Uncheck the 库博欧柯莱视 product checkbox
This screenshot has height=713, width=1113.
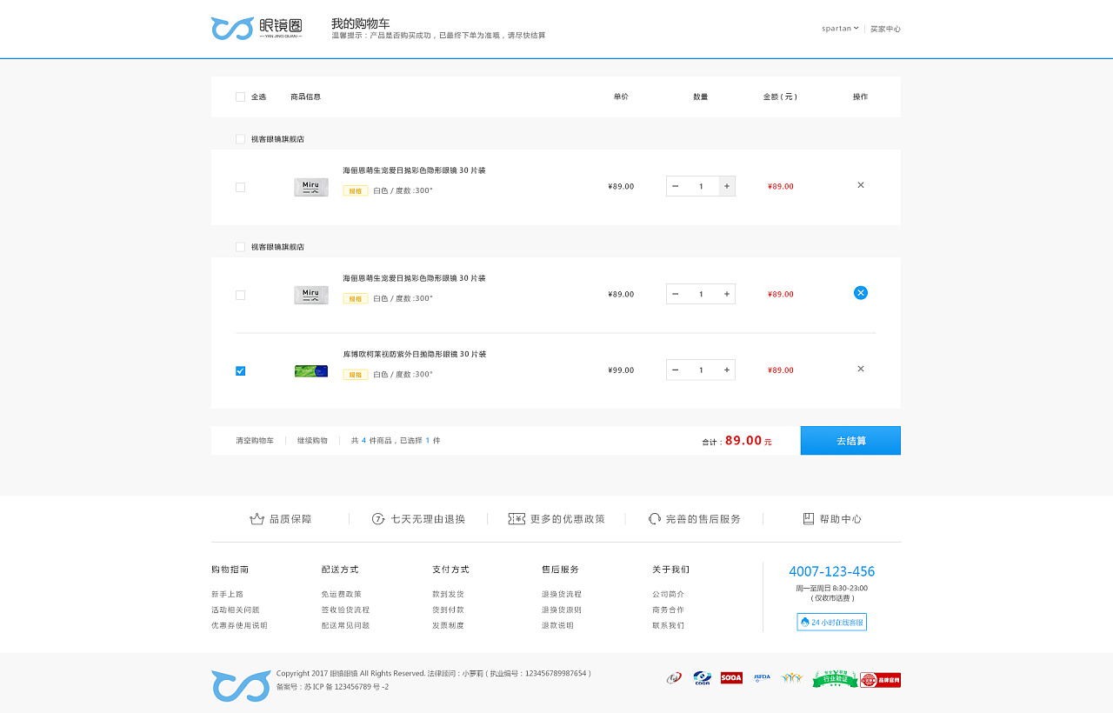[240, 370]
